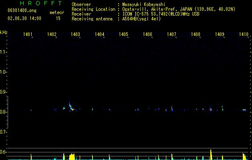Click the grey vertical range bar left of spectrogram

[x=8, y=112]
